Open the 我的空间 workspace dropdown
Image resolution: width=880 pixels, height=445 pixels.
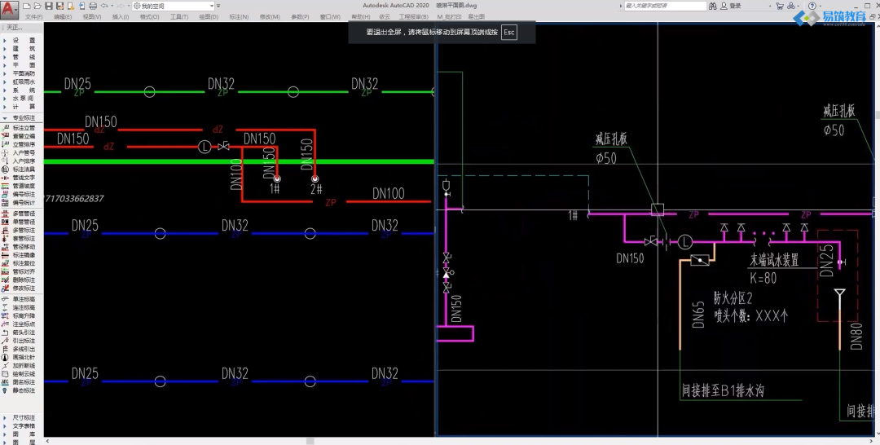pyautogui.click(x=173, y=6)
